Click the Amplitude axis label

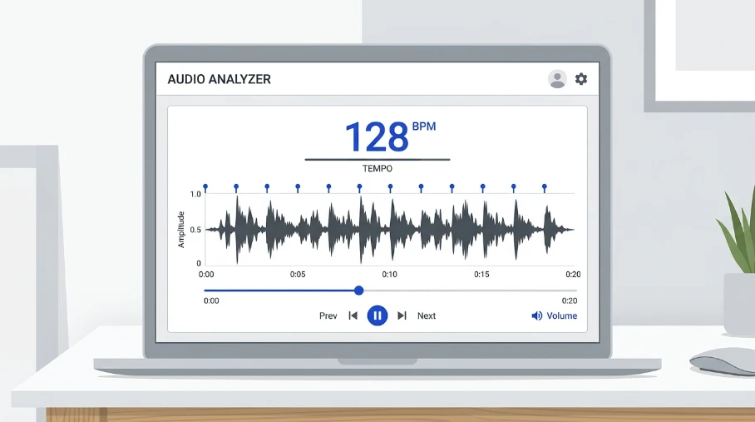click(x=181, y=230)
